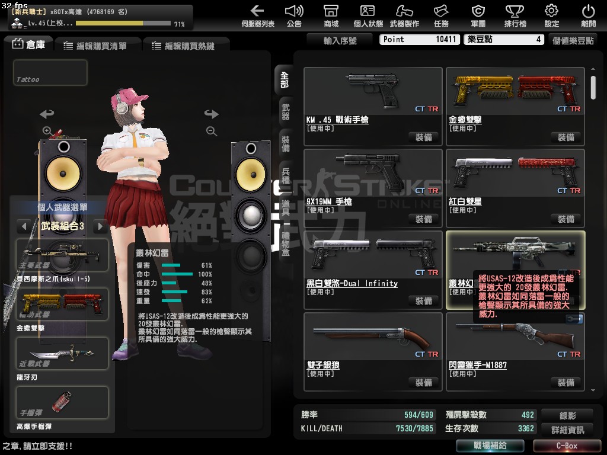
Task: Equip 雙子銀狼 shotgun
Action: (x=423, y=383)
